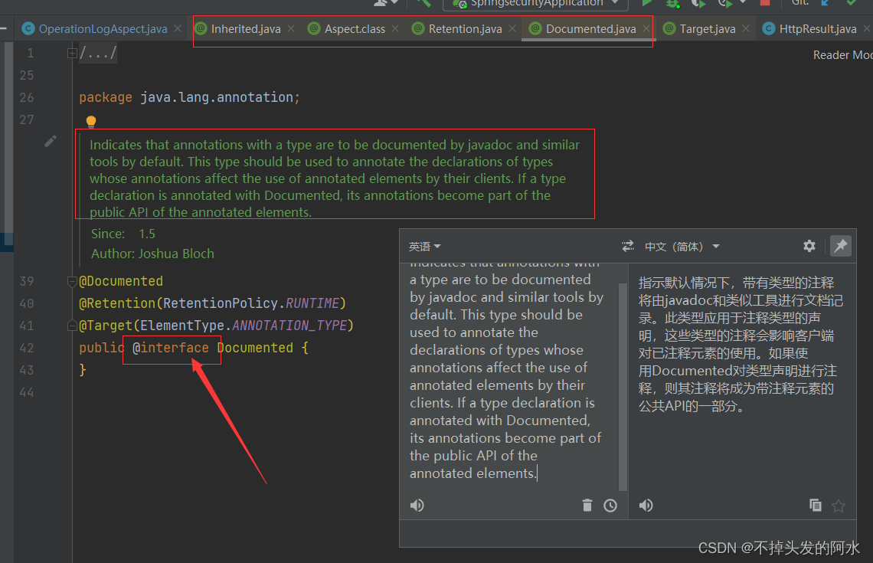Click ElementType.ANNOTATION_TYPE in the code

244,326
